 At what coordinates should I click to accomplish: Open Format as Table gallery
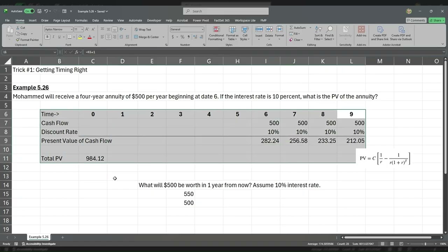(232, 33)
